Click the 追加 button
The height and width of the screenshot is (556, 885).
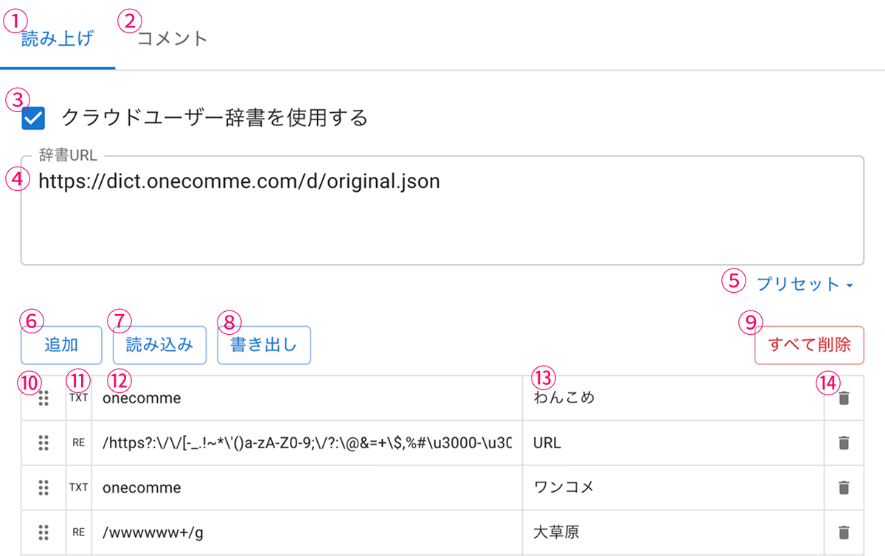(x=61, y=345)
